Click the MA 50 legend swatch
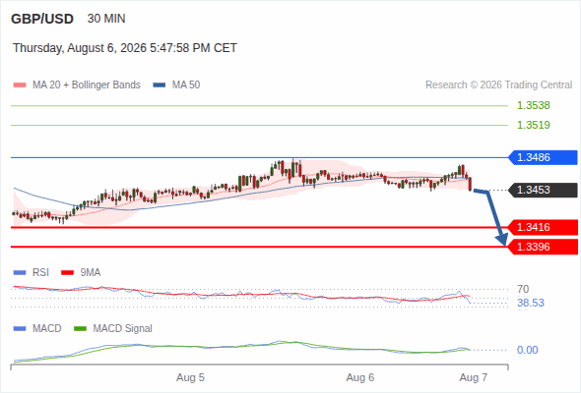The height and width of the screenshot is (393, 581). (160, 85)
